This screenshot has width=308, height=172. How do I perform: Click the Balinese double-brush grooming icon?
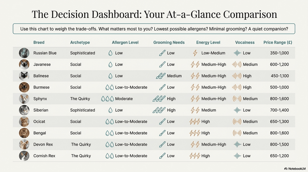pyautogui.click(x=160, y=76)
